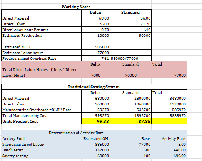Screen dimensions: 202x161
Task: Select Delux labor hours value 7000
Action: tap(96, 76)
